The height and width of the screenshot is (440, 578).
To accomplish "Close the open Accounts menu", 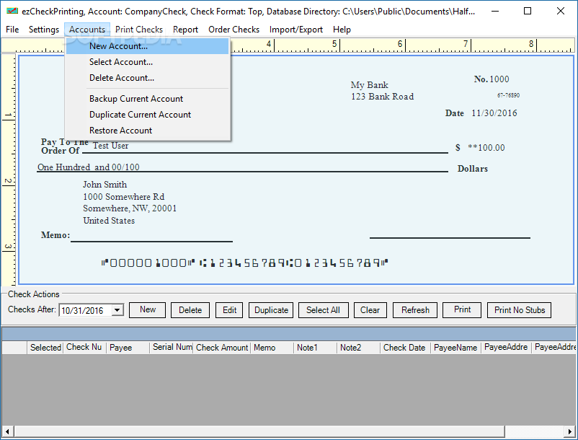I will 87,30.
